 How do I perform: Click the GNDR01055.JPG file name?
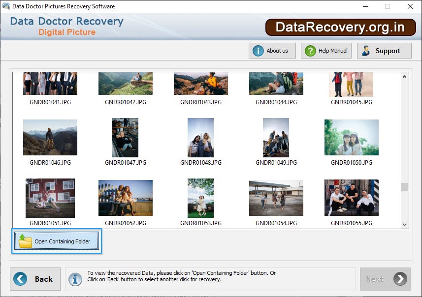[352, 223]
